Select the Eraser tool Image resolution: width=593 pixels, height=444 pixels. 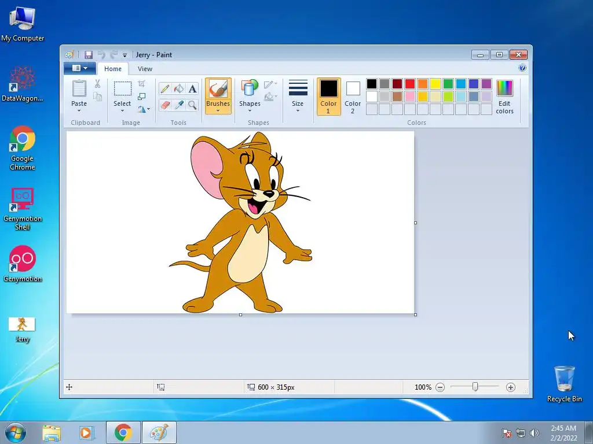coord(165,105)
